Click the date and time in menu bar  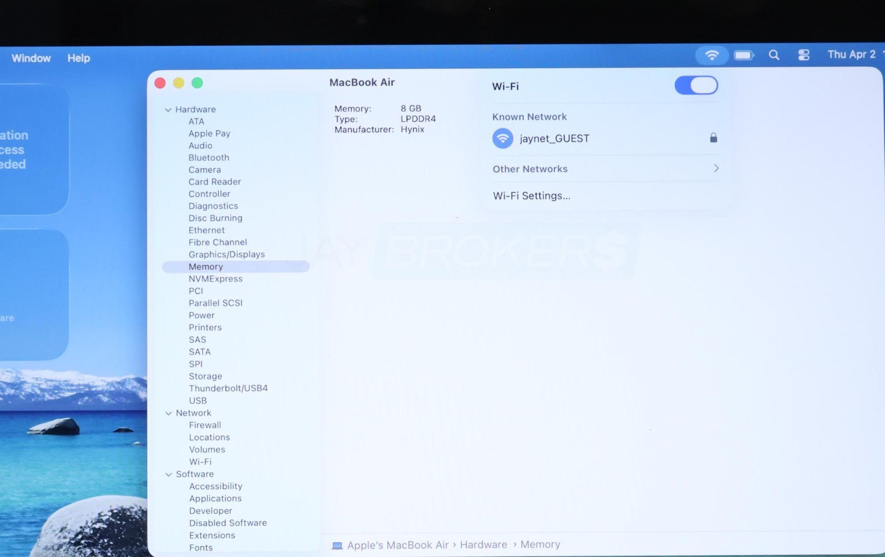pyautogui.click(x=852, y=54)
